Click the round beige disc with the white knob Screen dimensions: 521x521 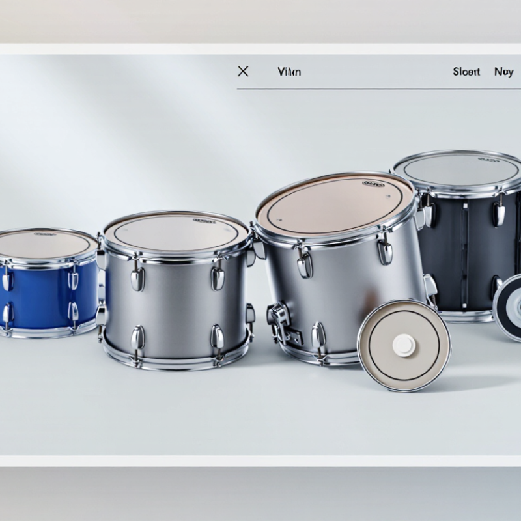click(x=404, y=345)
